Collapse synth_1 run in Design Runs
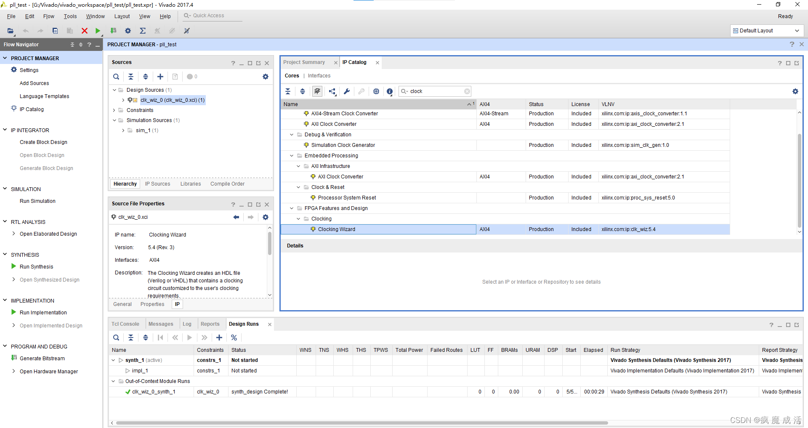The image size is (808, 428). [113, 360]
